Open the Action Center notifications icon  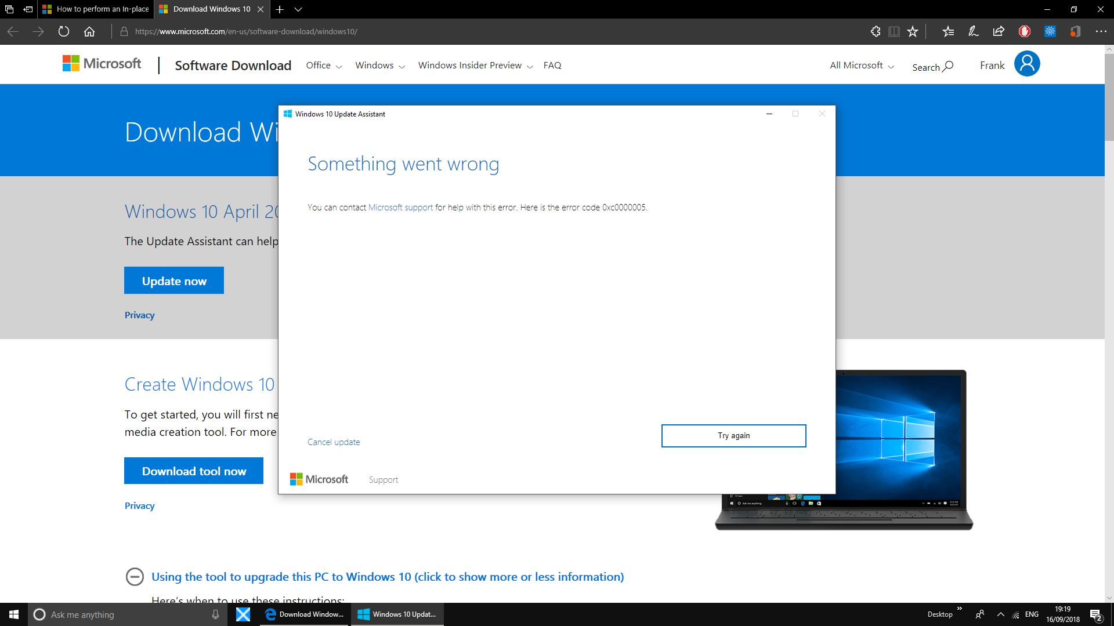(x=1096, y=614)
